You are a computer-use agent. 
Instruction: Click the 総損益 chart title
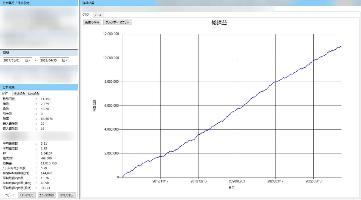point(219,23)
